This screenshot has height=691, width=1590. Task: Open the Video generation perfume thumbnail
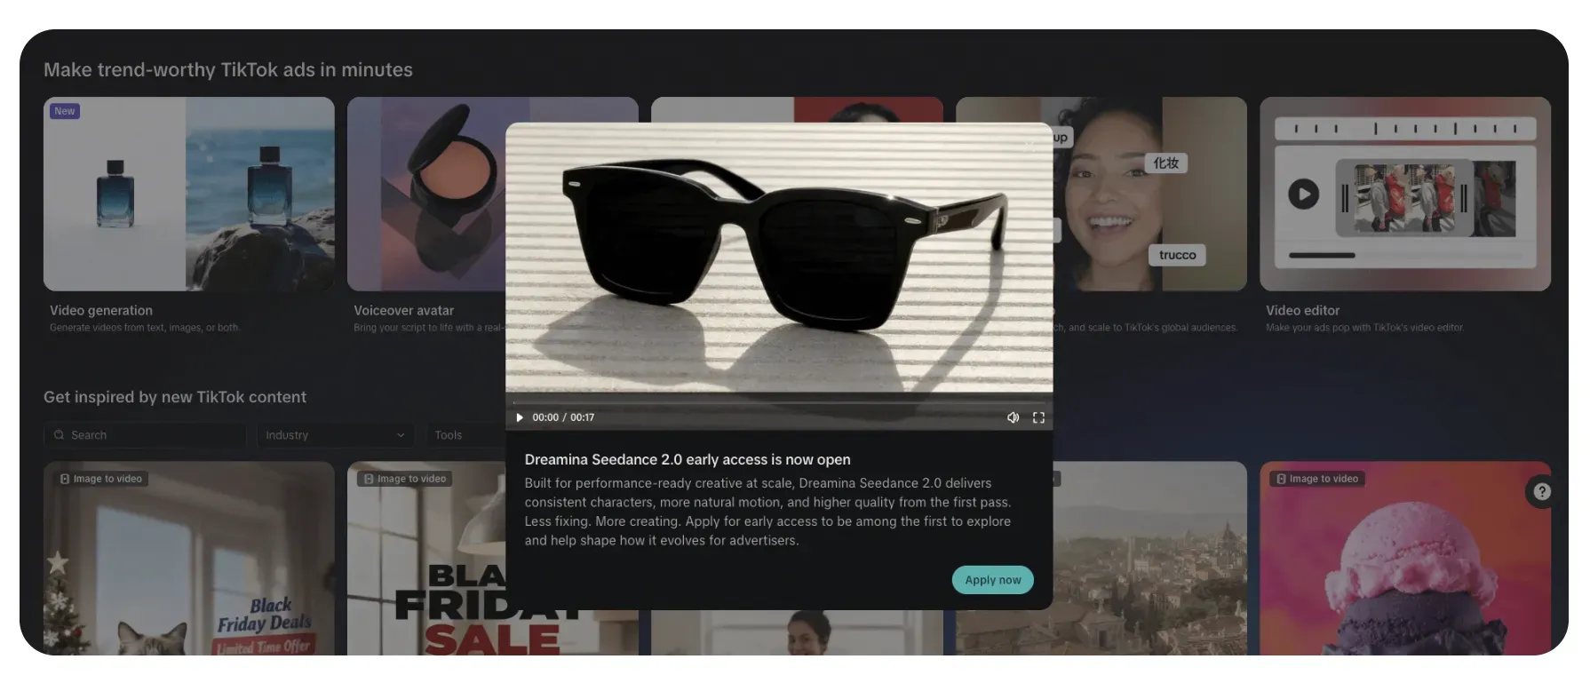tap(189, 194)
